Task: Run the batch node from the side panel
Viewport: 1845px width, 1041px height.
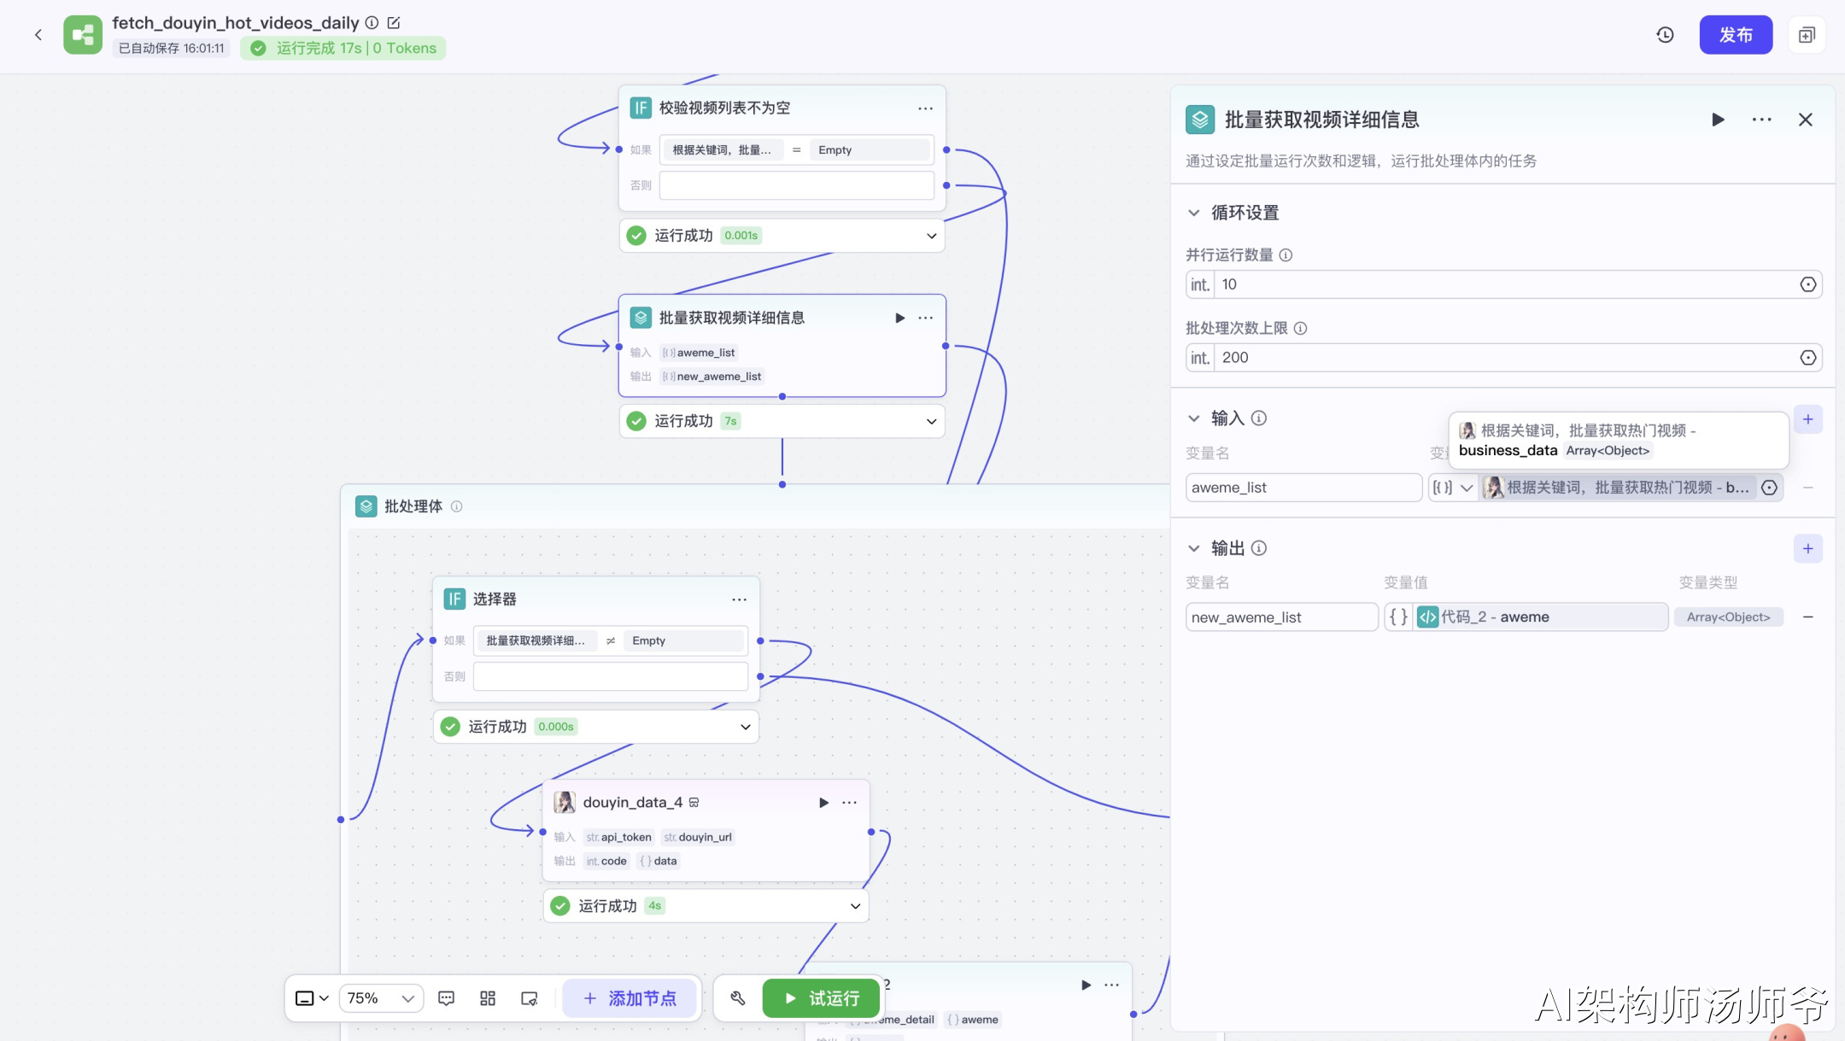Action: pyautogui.click(x=1718, y=120)
